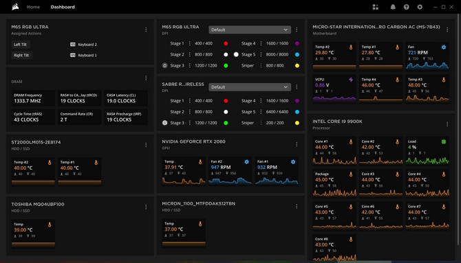Click the Cycle Time 43 CLOCKS tile
The height and width of the screenshot is (263, 461).
click(33, 117)
